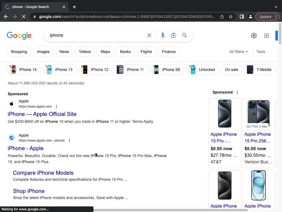Open options for apple.com › iphone result
The width and height of the screenshot is (282, 212).
[x=69, y=141]
